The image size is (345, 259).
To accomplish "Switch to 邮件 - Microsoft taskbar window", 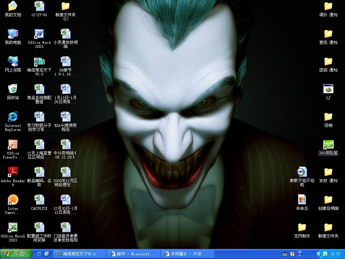I will click(x=134, y=254).
